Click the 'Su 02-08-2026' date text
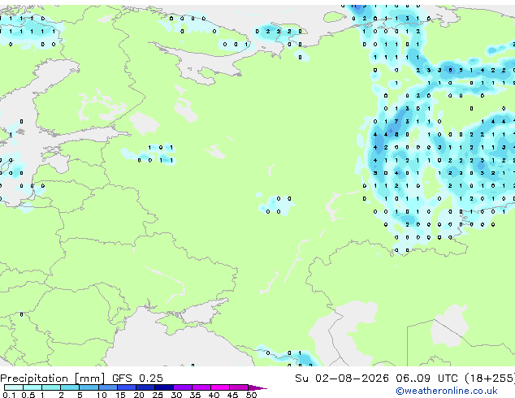The height and width of the screenshot is (398, 515). [342, 379]
